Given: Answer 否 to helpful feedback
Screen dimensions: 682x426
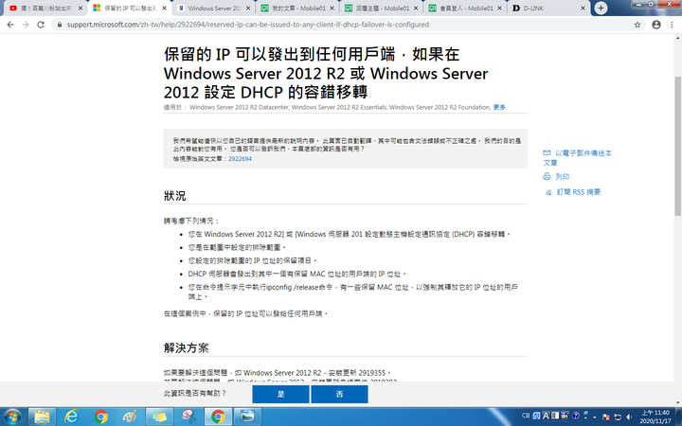Looking at the screenshot, I should pyautogui.click(x=339, y=394).
